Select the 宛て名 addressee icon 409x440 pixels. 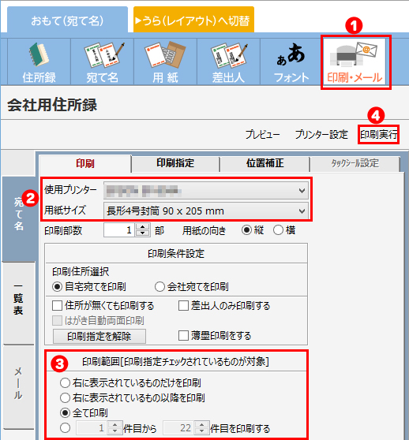point(103,62)
